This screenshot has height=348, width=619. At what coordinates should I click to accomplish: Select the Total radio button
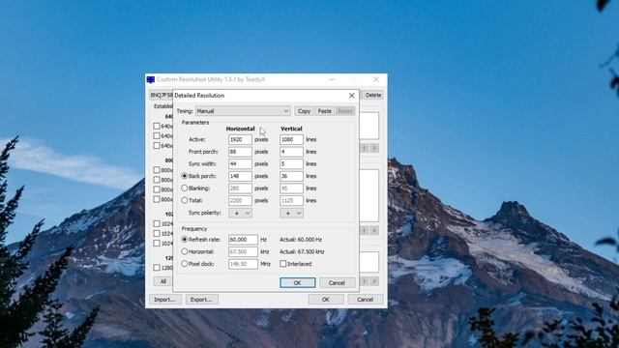coord(185,200)
